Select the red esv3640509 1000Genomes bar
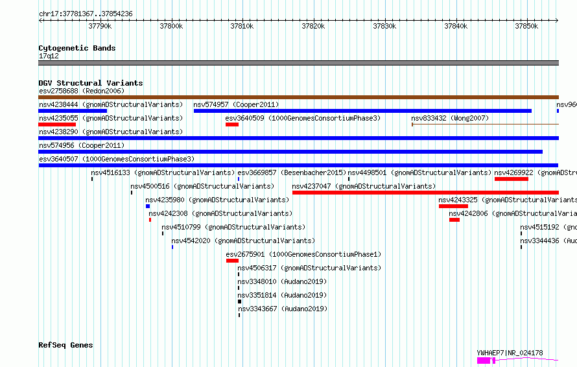Viewport: 577px width, 367px height. pos(232,124)
